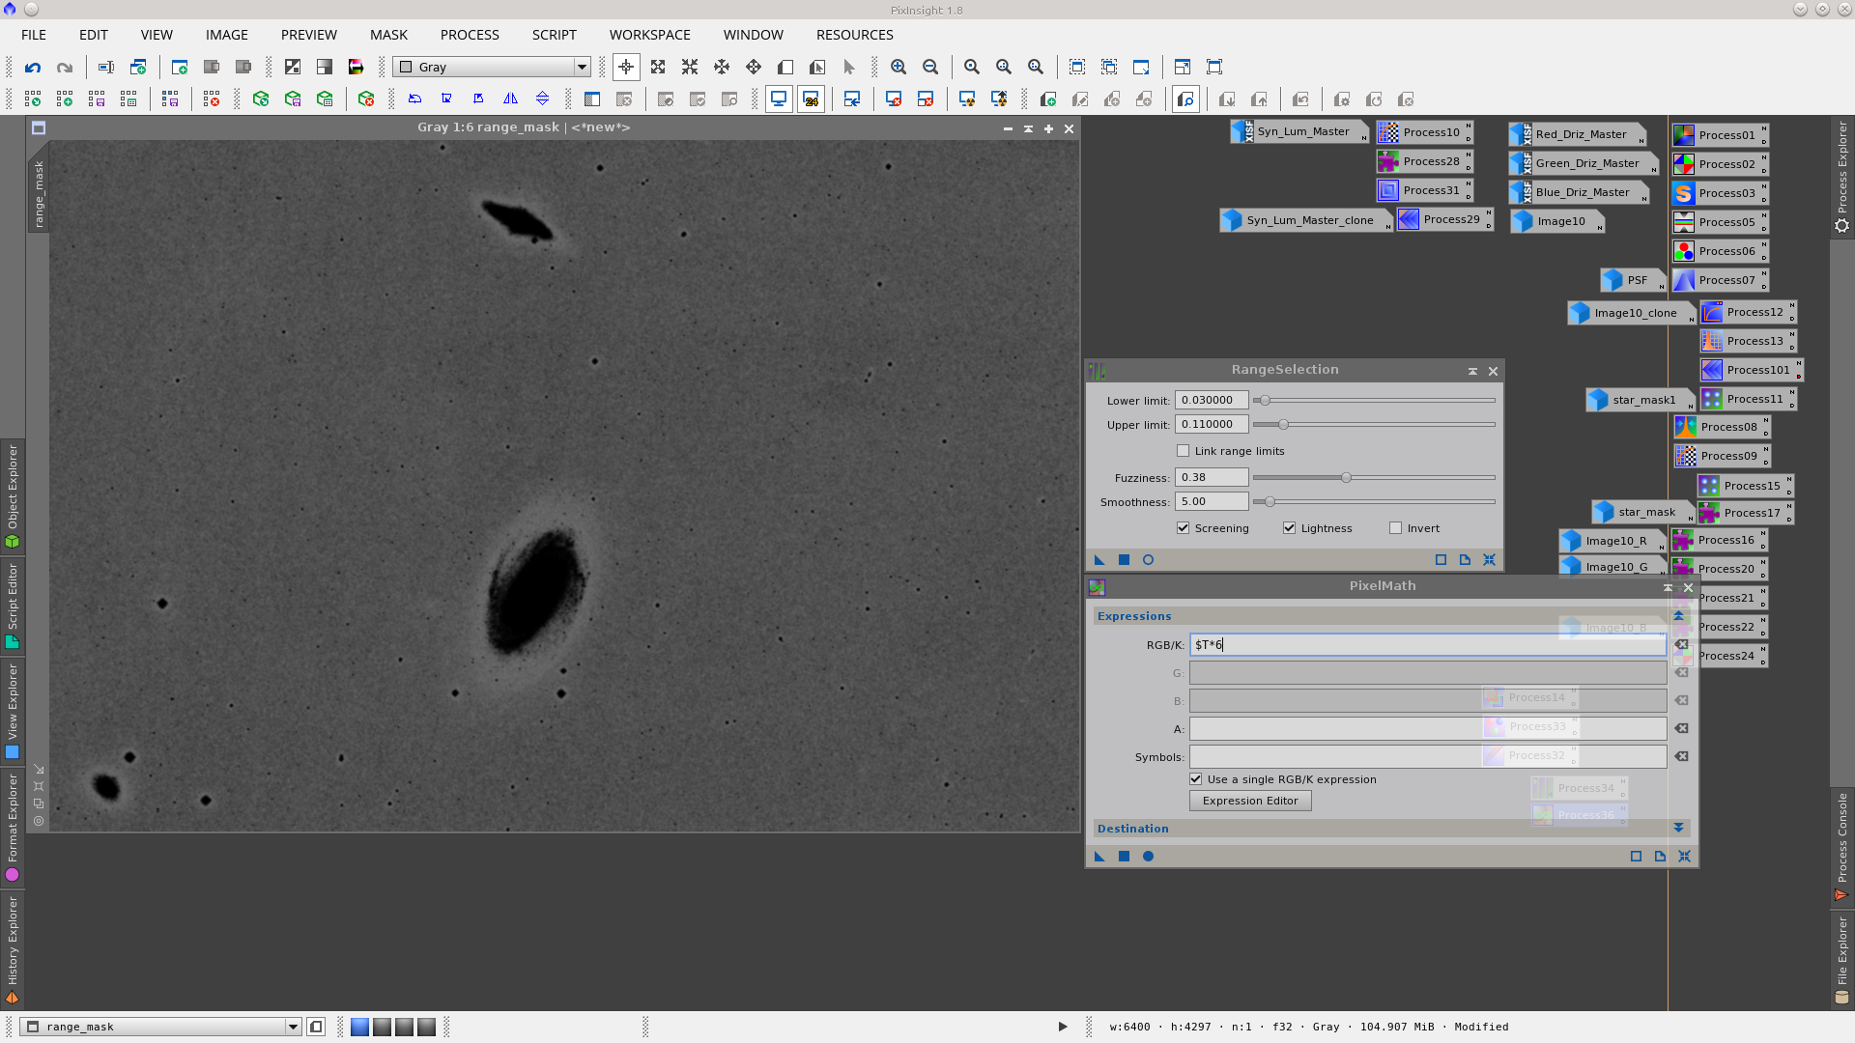
Task: Select the horizontal flip transform icon
Action: (511, 98)
